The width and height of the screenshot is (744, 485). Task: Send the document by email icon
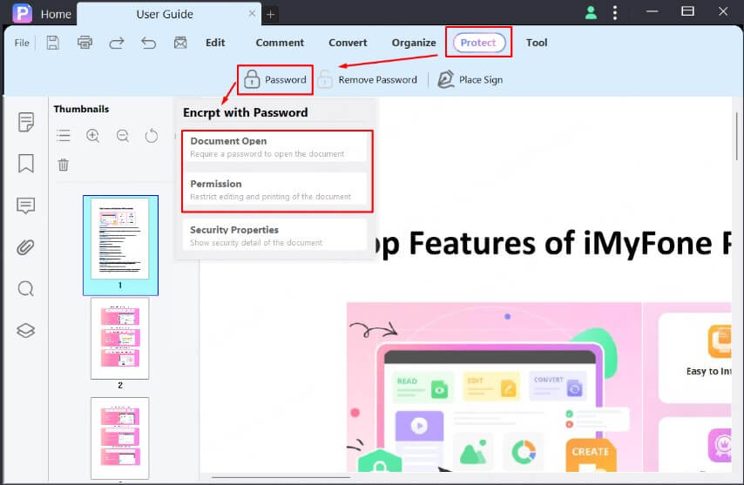(180, 43)
